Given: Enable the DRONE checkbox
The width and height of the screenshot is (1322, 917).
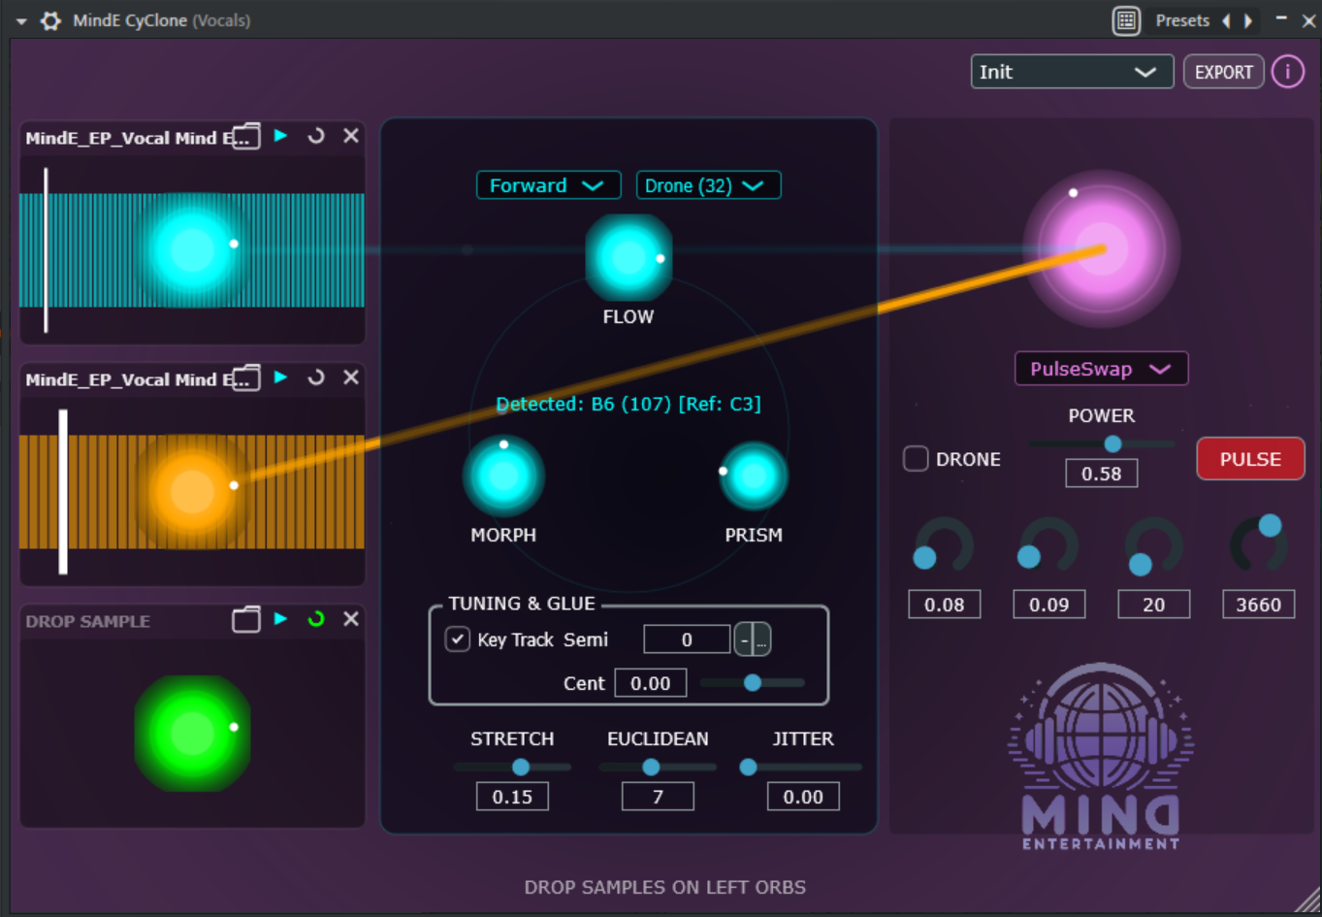Looking at the screenshot, I should click(916, 459).
